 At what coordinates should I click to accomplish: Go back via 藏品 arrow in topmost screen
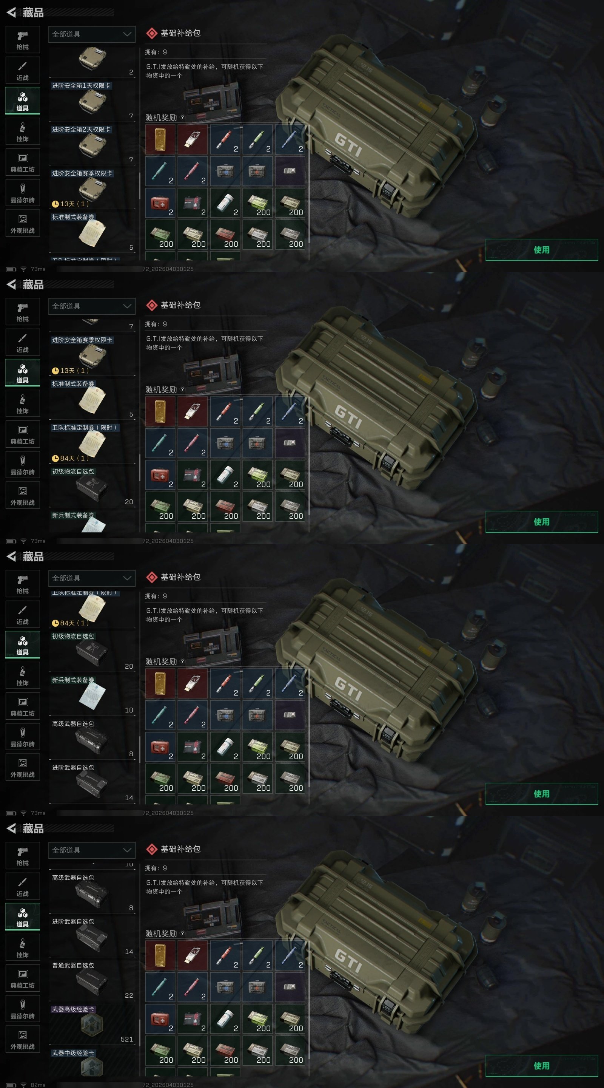tap(11, 13)
